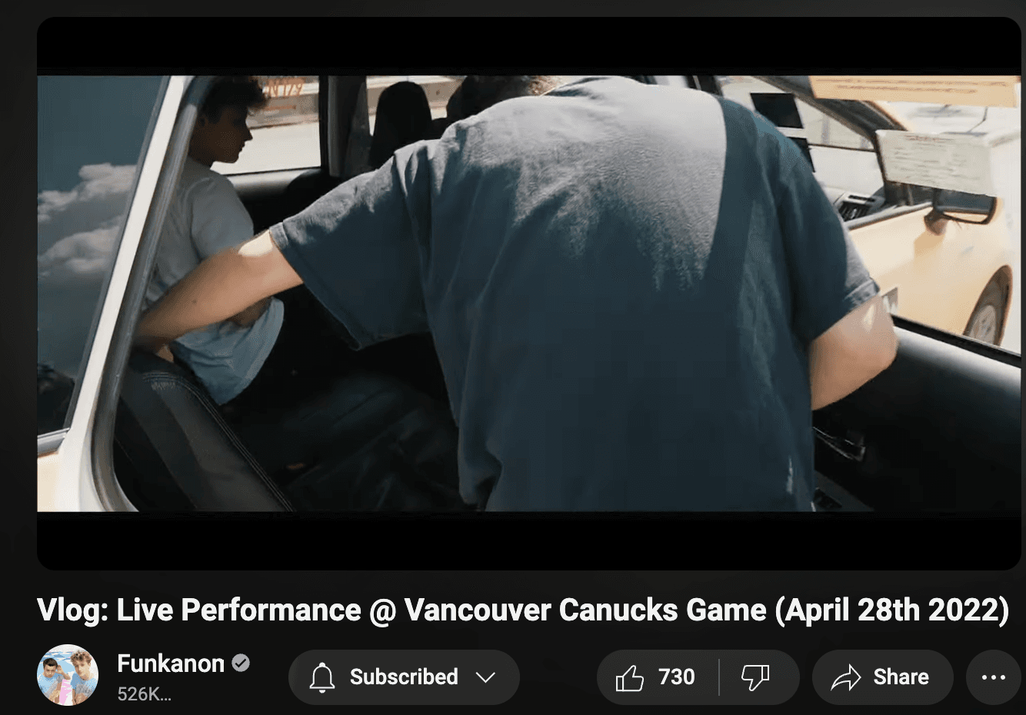The height and width of the screenshot is (715, 1026).
Task: Open the Funkanon channel avatar
Action: (68, 675)
